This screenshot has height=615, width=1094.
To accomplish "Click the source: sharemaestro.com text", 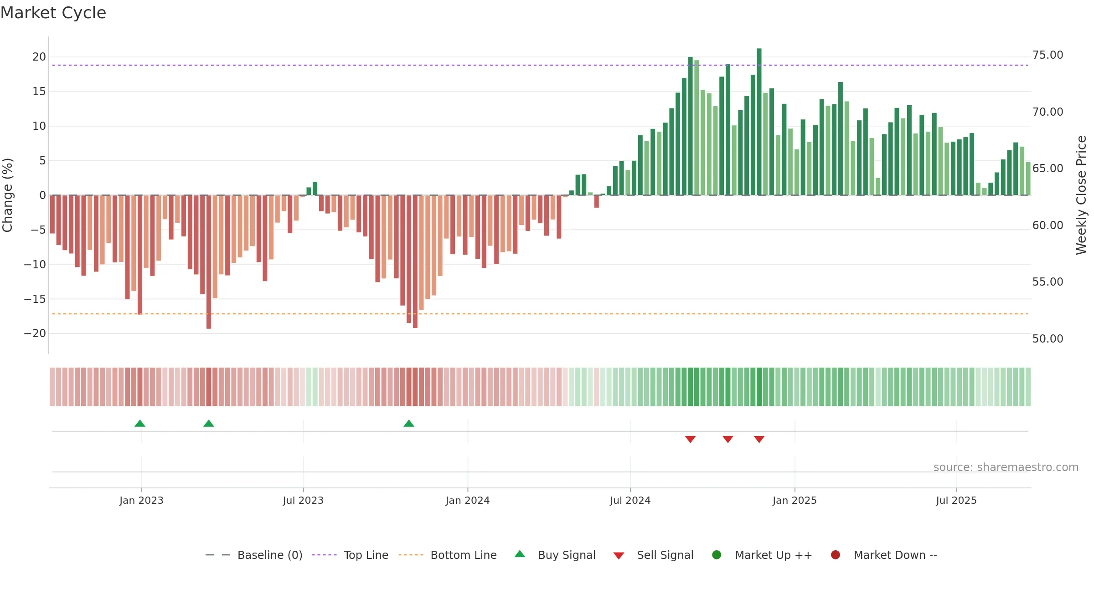I will point(1006,467).
